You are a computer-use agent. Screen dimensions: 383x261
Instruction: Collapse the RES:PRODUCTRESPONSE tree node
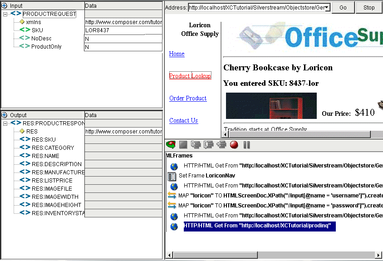5,123
